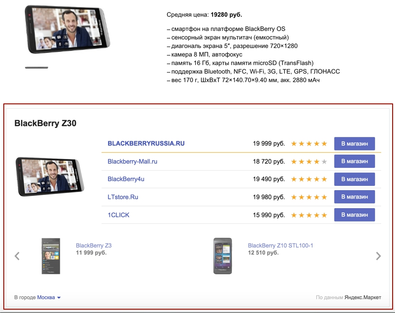This screenshot has width=395, height=313.
Task: Click star rating of BlackBerry4u
Action: click(309, 179)
